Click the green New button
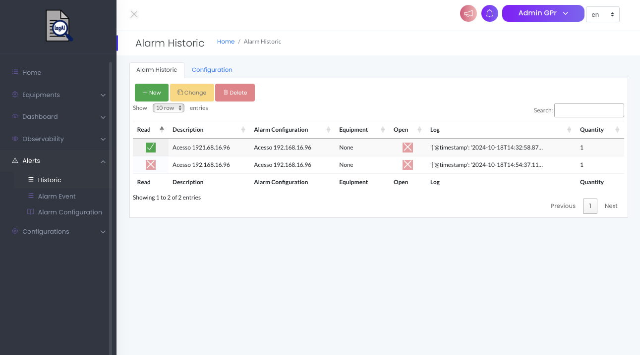This screenshot has height=355, width=640. click(152, 93)
